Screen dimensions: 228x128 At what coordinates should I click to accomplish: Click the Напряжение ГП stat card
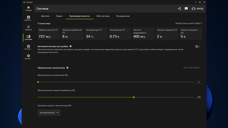click(x=120, y=33)
